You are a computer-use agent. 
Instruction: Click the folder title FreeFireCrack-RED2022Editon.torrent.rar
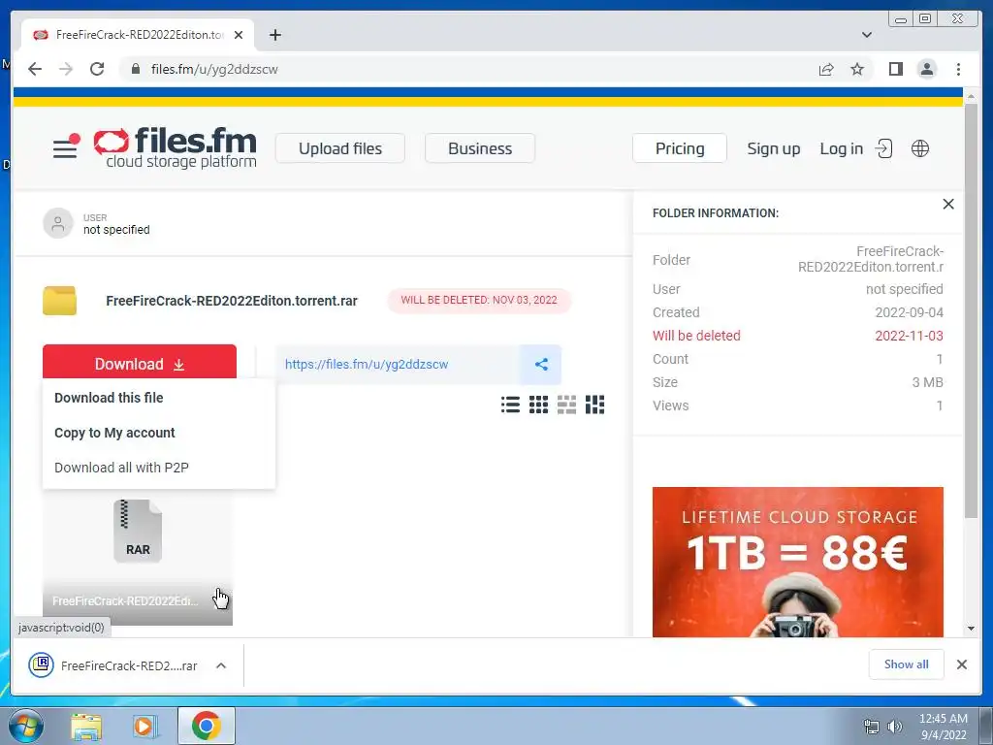(231, 301)
